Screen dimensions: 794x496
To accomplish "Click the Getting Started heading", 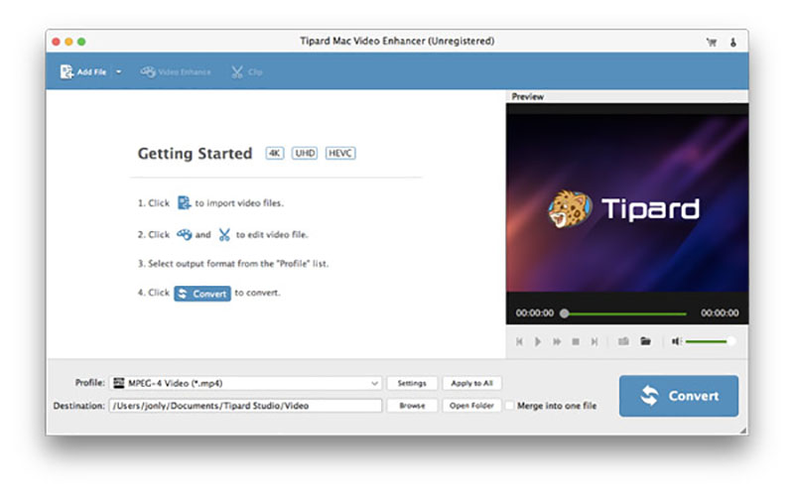I will pyautogui.click(x=195, y=154).
